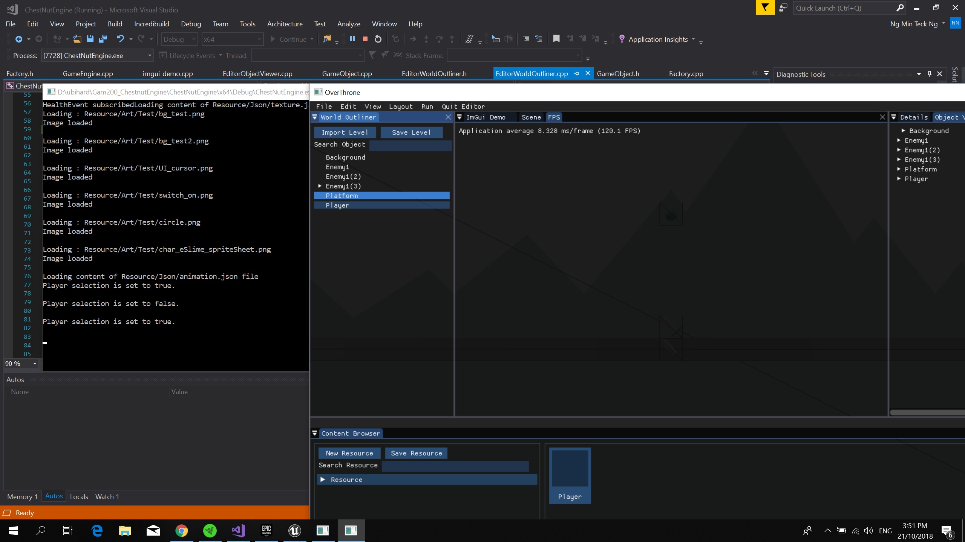Viewport: 965px width, 542px height.
Task: Pause debugging with the Break All icon
Action: coord(352,39)
